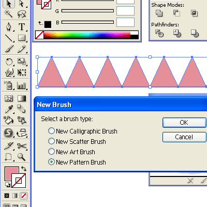Click the New Brush dialog title bar
Image resolution: width=207 pixels, height=207 pixels.
tap(121, 105)
